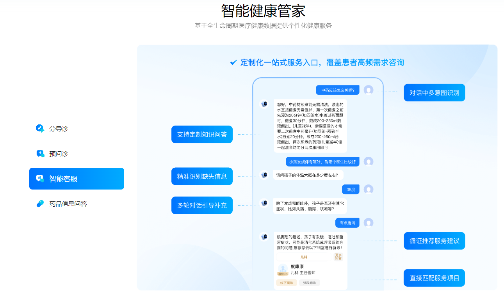Click the 循证推荐服务建议 button

435,241
